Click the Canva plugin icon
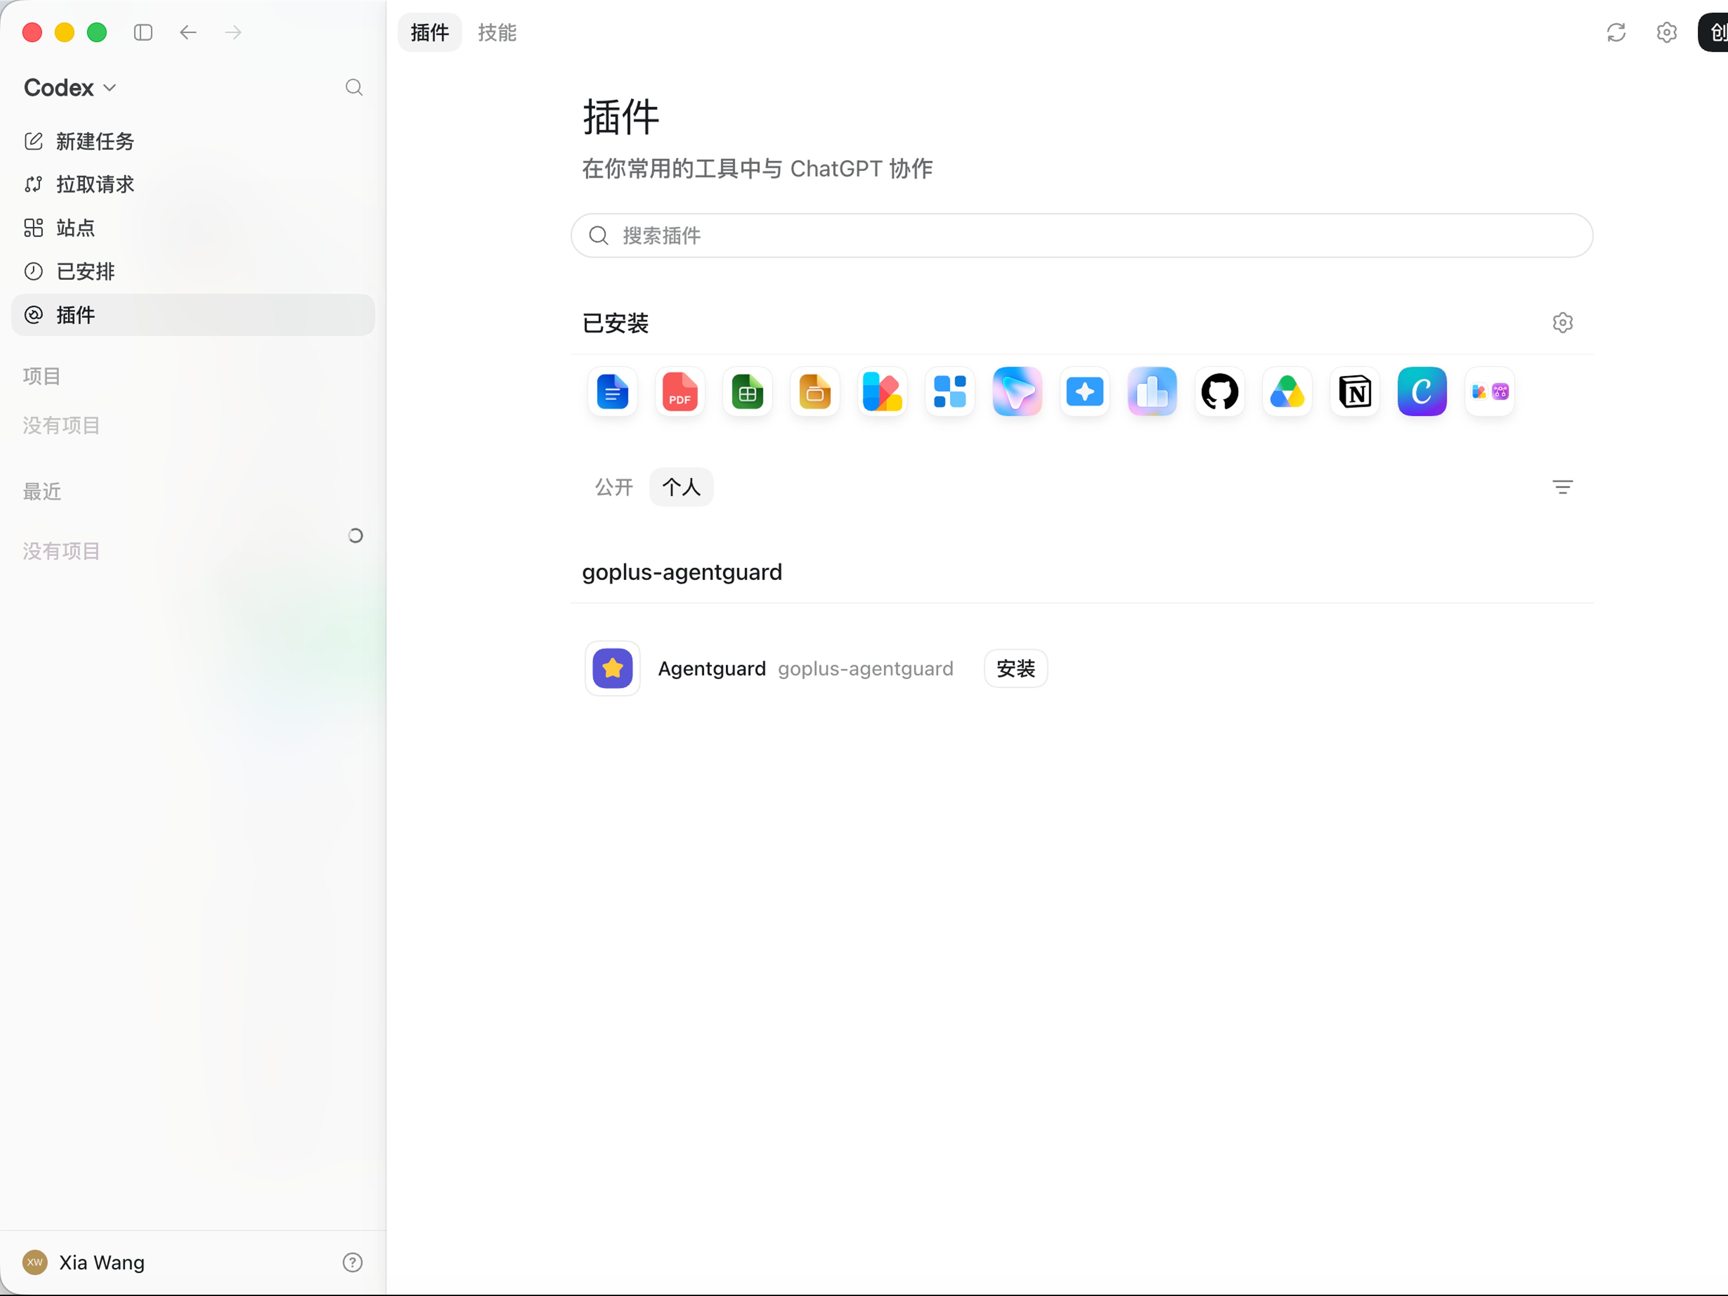1728x1296 pixels. tap(1422, 391)
